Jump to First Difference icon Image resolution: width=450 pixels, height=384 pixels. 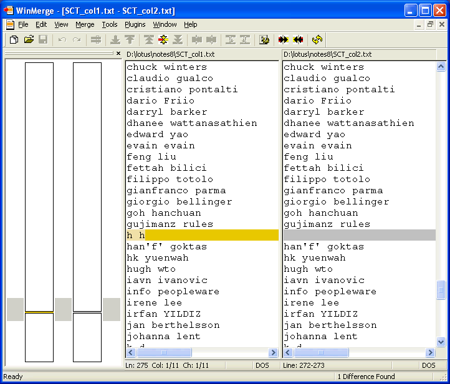pyautogui.click(x=149, y=40)
